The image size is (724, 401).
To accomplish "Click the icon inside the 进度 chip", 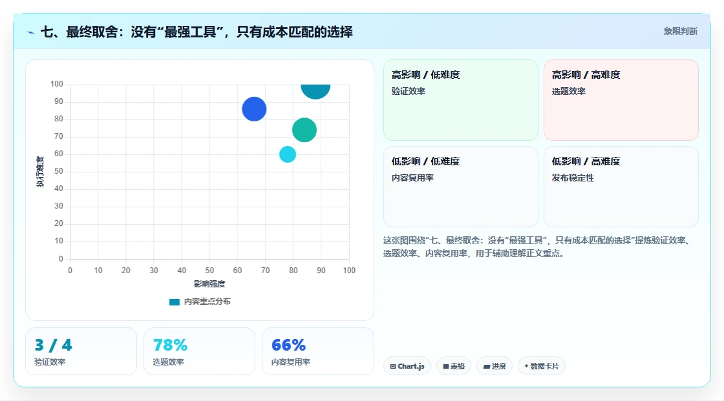I will click(487, 366).
